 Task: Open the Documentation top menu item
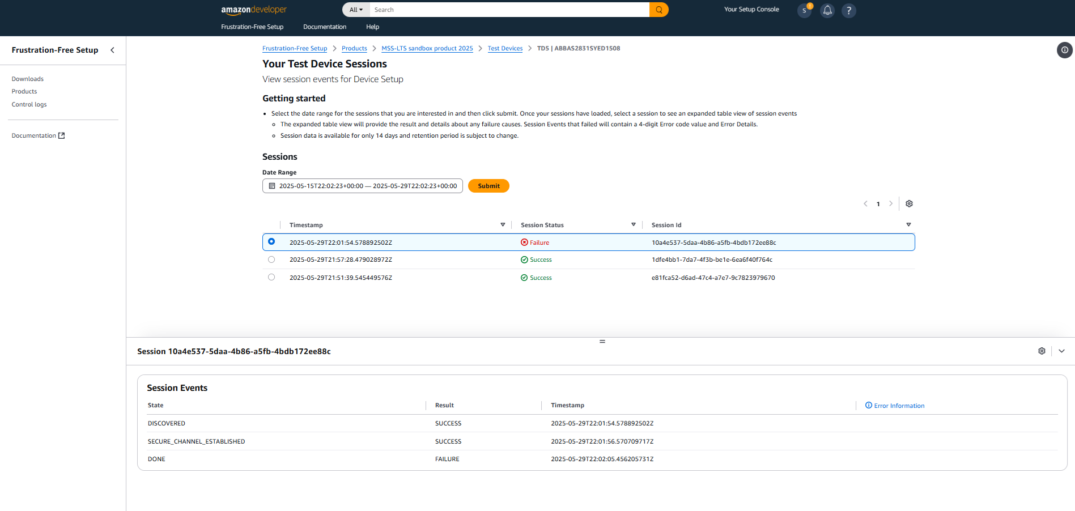[x=324, y=27]
